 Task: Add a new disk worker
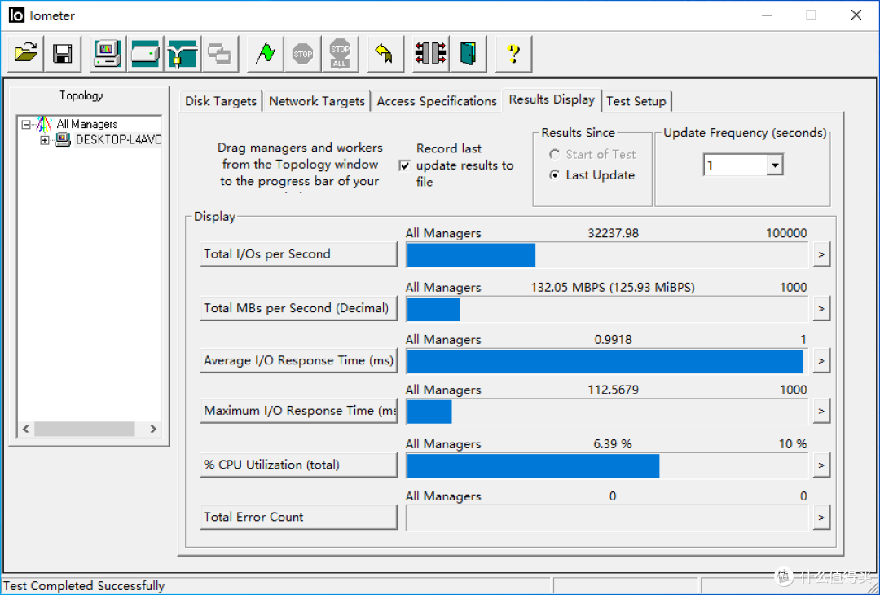click(145, 54)
